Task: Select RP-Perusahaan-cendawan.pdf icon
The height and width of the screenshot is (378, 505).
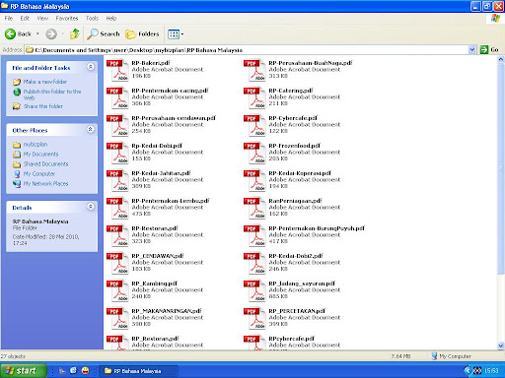Action: pyautogui.click(x=117, y=125)
